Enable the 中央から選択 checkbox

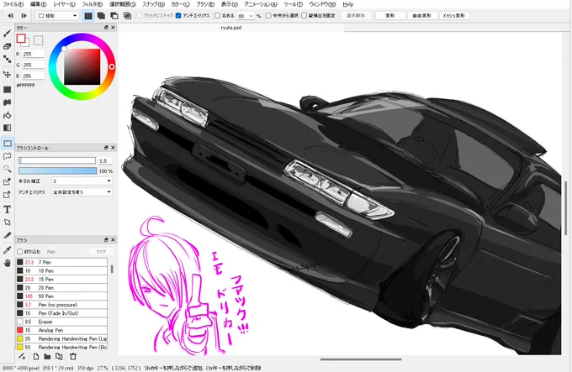(268, 16)
